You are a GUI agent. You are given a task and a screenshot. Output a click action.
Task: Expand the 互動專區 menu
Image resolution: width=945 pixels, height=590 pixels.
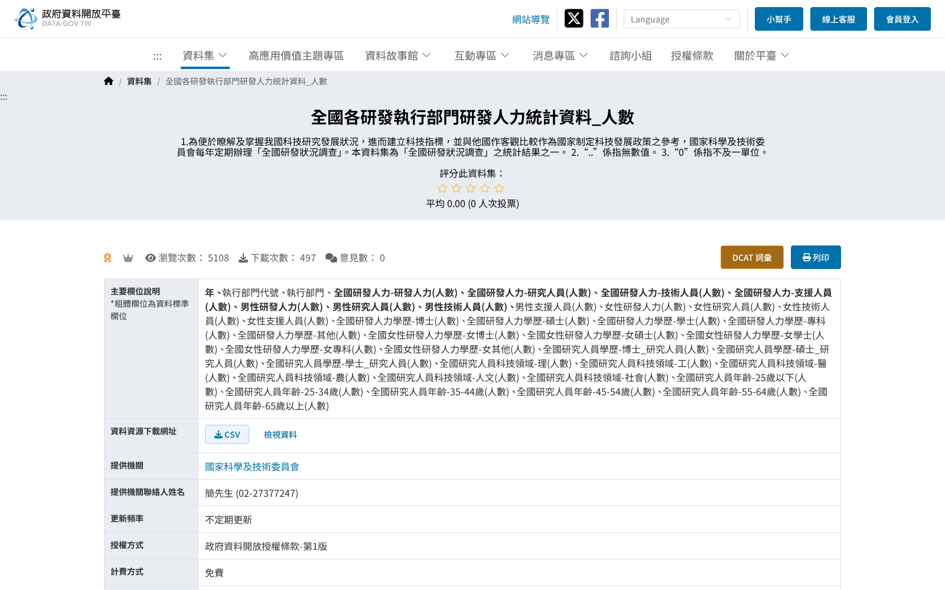tap(481, 55)
